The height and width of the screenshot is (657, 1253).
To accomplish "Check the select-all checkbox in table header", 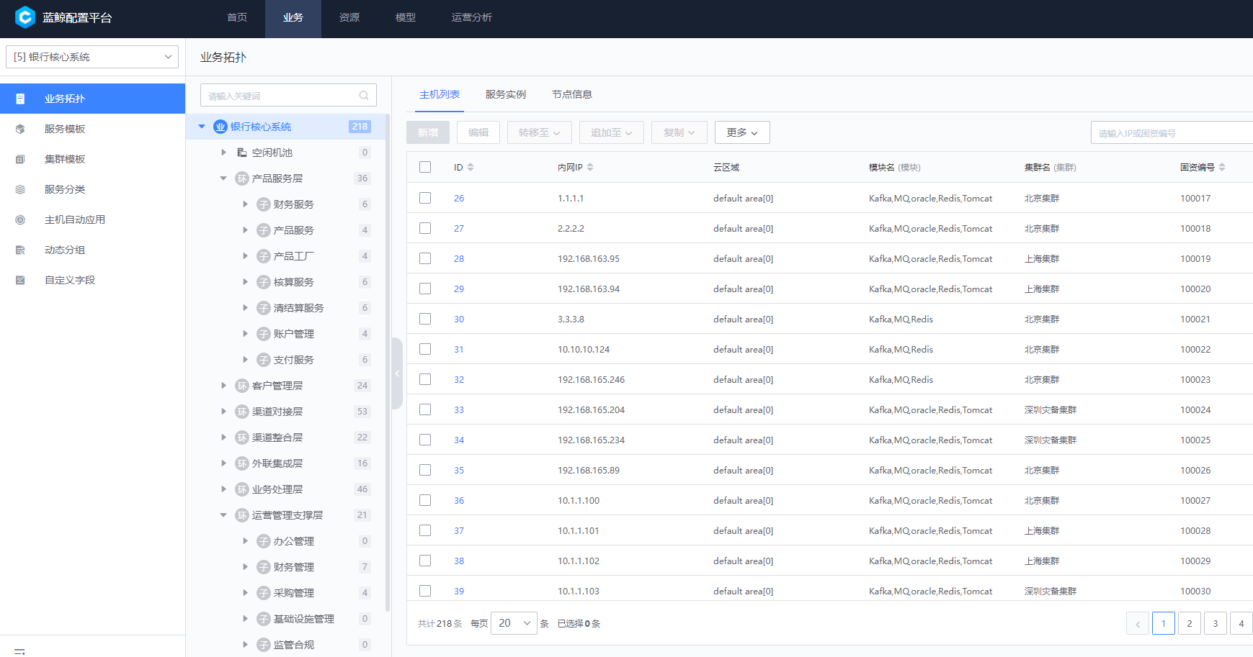I will click(x=425, y=167).
